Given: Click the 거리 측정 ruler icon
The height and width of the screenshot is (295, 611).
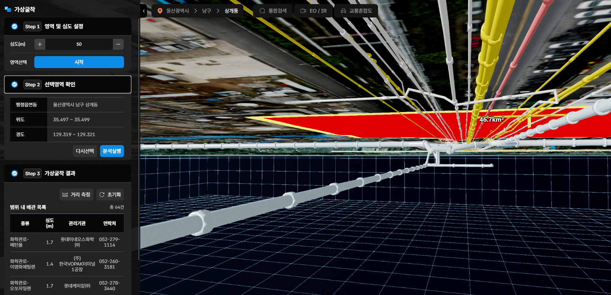Looking at the screenshot, I should 65,195.
